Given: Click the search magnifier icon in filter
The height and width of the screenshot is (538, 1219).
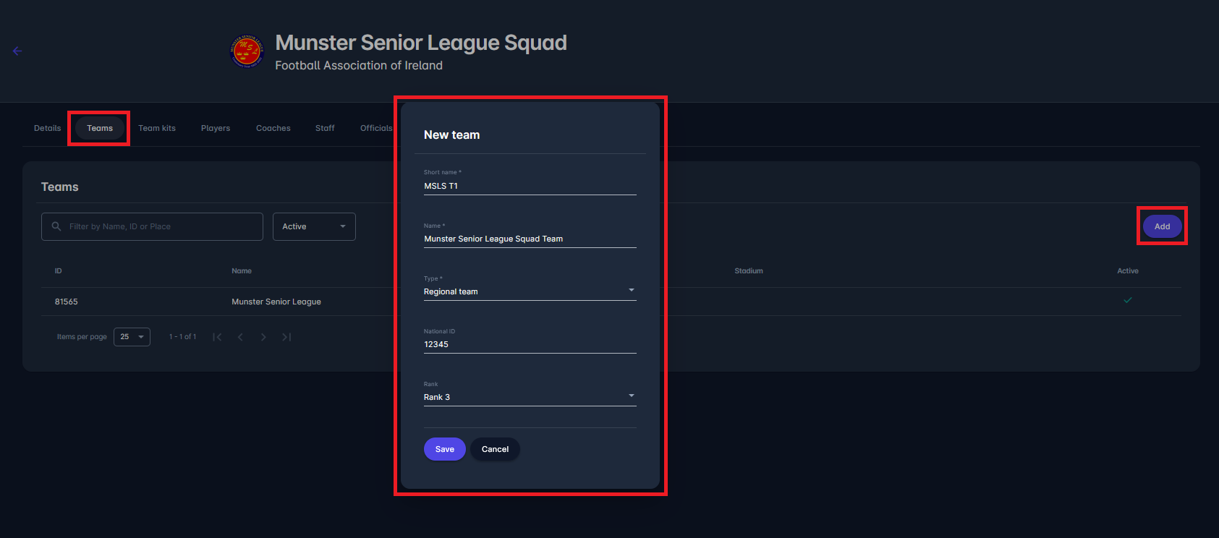Looking at the screenshot, I should click(56, 226).
